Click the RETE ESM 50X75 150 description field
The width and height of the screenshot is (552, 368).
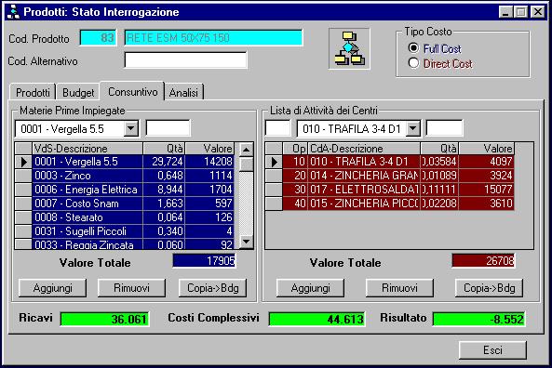coord(213,37)
